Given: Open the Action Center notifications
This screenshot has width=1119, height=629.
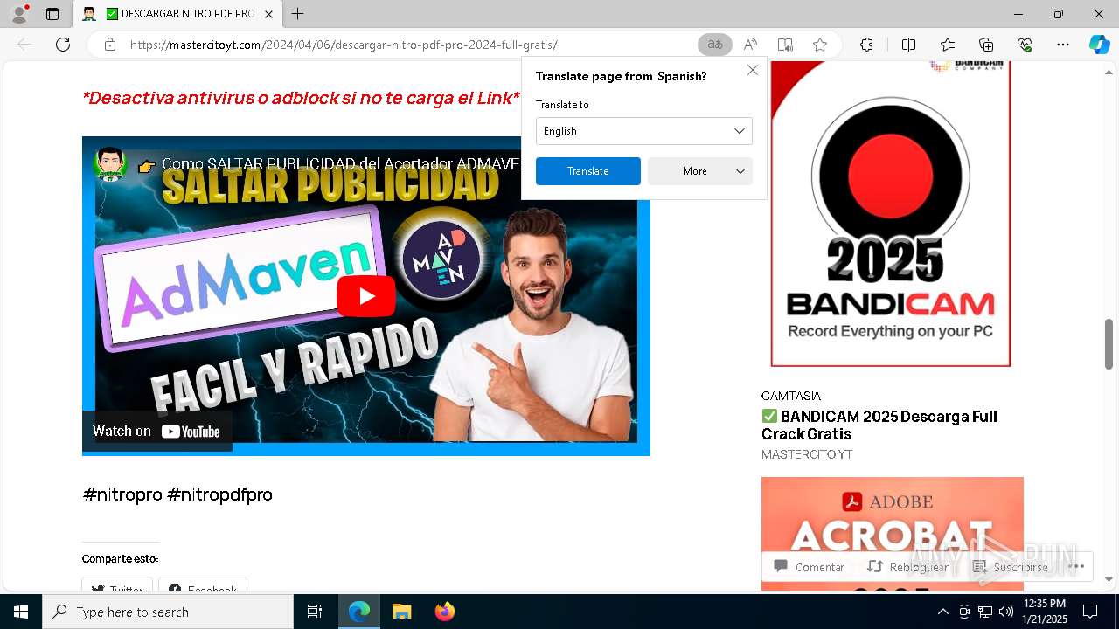Looking at the screenshot, I should [1090, 612].
